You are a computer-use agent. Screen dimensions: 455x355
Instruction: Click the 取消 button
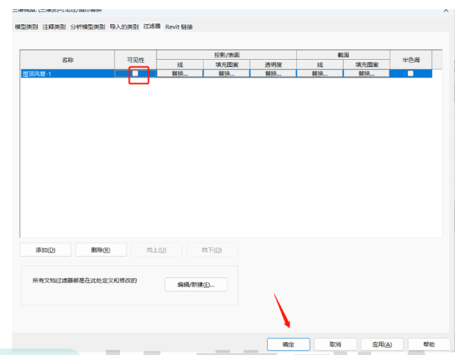point(335,344)
